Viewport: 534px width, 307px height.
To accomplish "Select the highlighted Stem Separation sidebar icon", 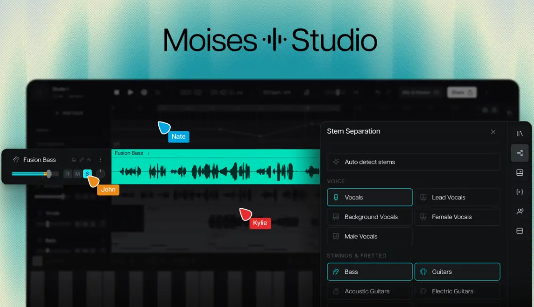I will pos(519,153).
